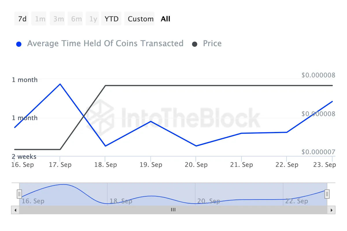The width and height of the screenshot is (347, 231).
Task: Open the Custom date range
Action: [x=141, y=19]
